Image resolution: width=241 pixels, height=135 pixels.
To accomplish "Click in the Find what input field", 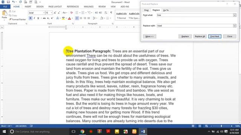I will point(195,15).
